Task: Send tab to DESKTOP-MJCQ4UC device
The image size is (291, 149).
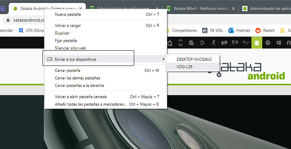Action: tap(193, 59)
